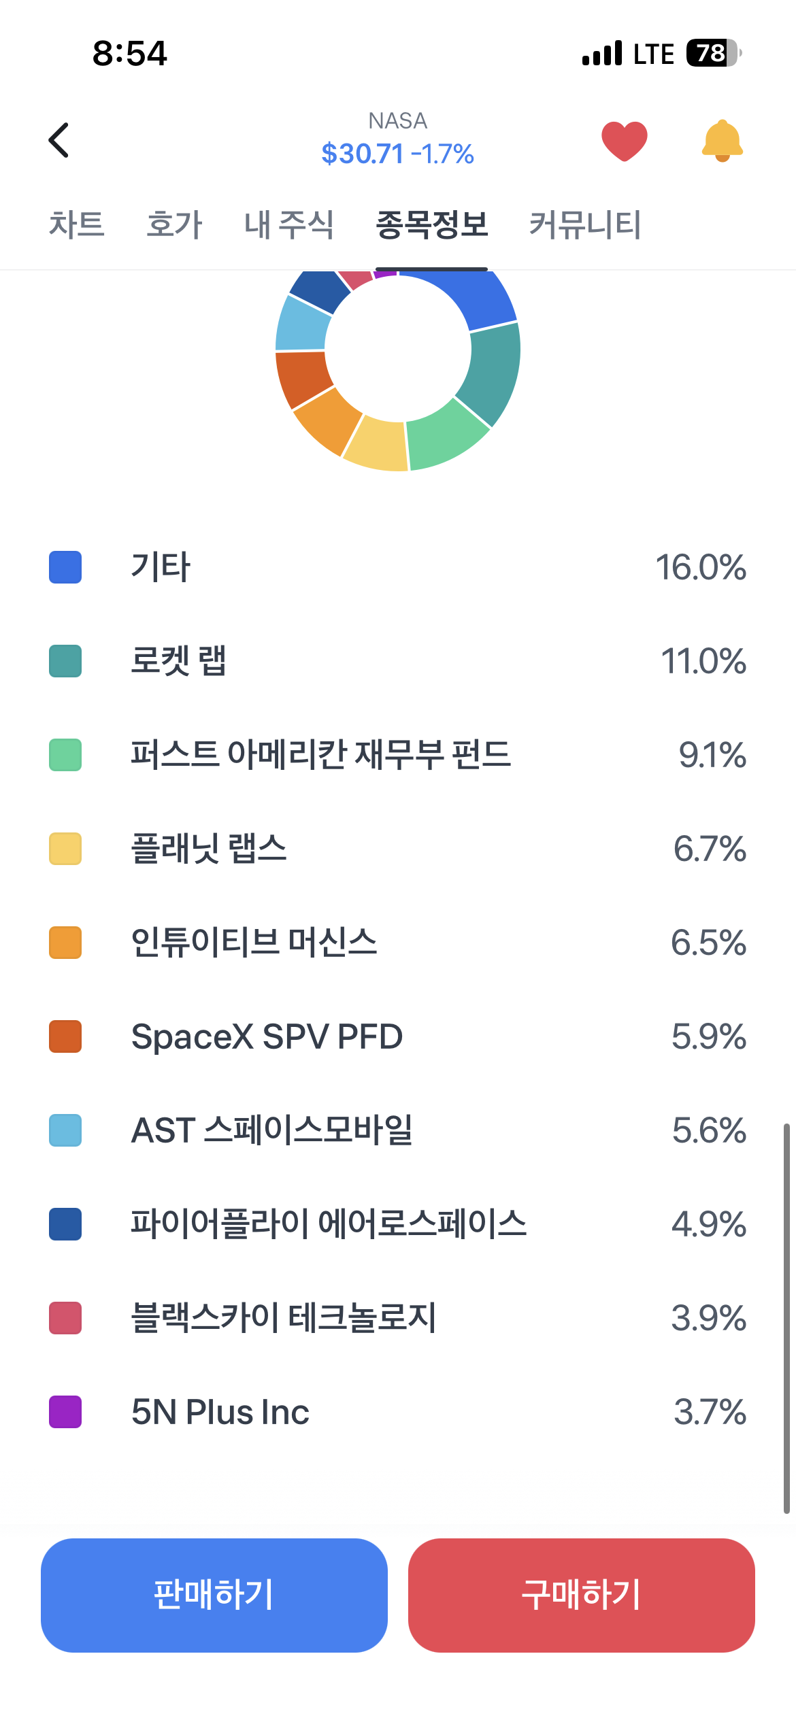This screenshot has width=796, height=1722.
Task: Toggle the yellow bell notification icon
Action: click(x=722, y=141)
